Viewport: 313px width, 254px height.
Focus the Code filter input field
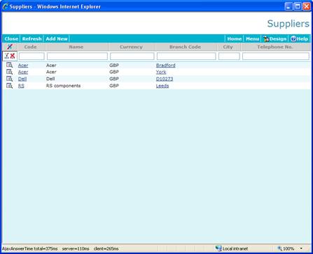click(x=32, y=56)
